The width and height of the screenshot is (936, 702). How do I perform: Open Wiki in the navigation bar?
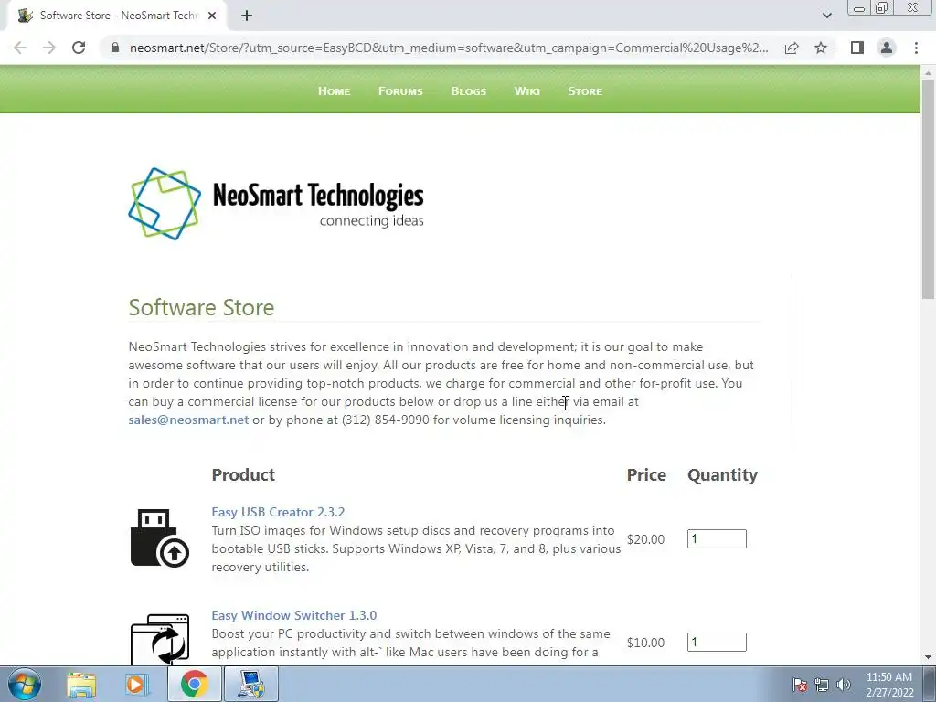(527, 91)
